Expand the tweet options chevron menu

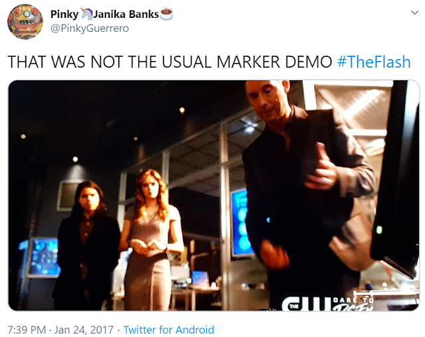[x=415, y=13]
